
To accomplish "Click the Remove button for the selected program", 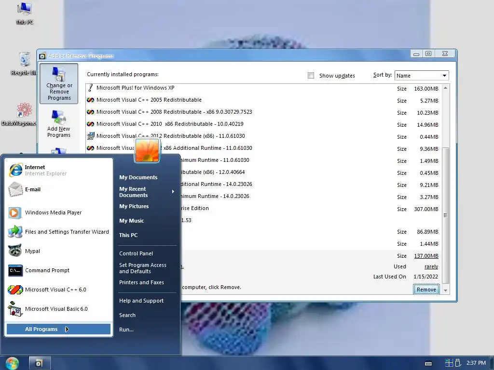I will pos(426,290).
